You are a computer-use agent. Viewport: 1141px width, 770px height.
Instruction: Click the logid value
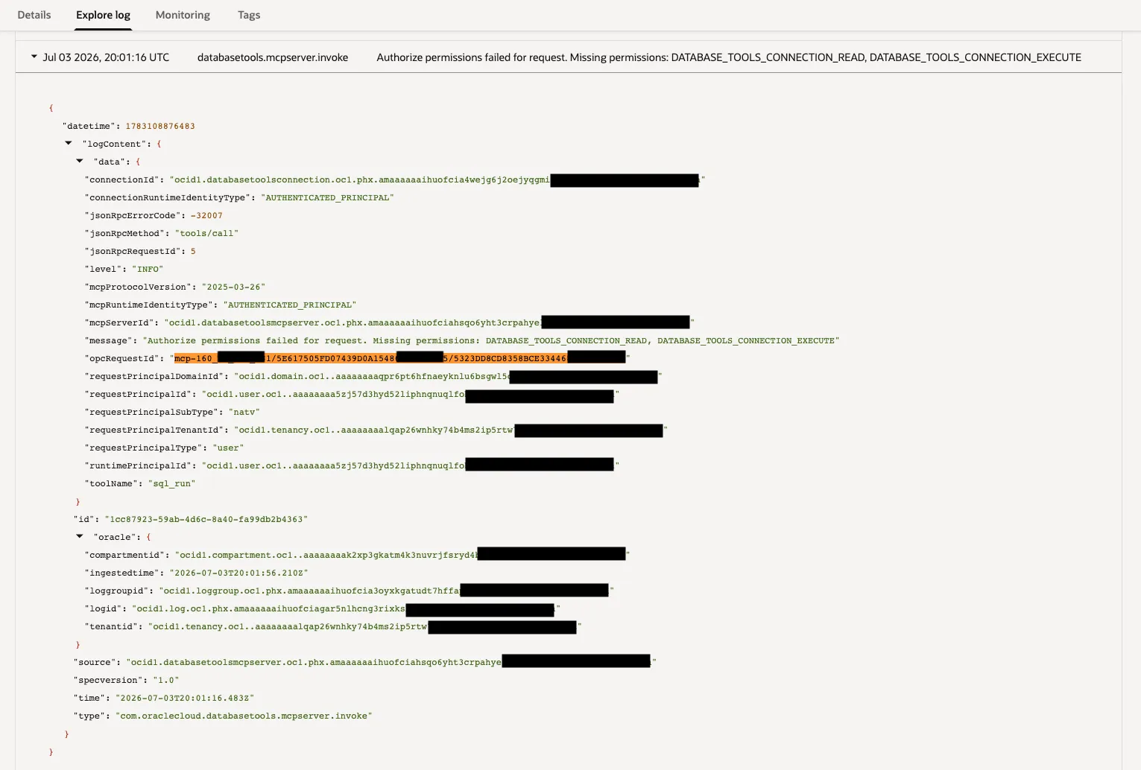pos(346,608)
